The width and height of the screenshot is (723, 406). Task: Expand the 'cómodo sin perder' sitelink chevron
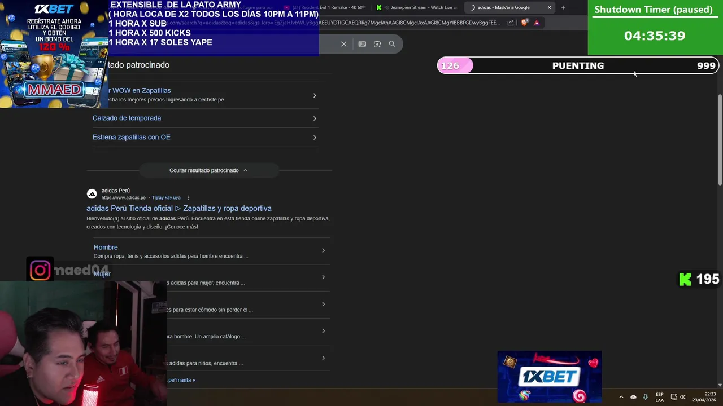(323, 304)
